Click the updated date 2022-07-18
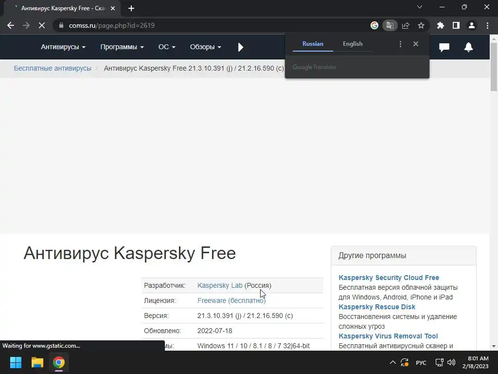 click(x=214, y=331)
